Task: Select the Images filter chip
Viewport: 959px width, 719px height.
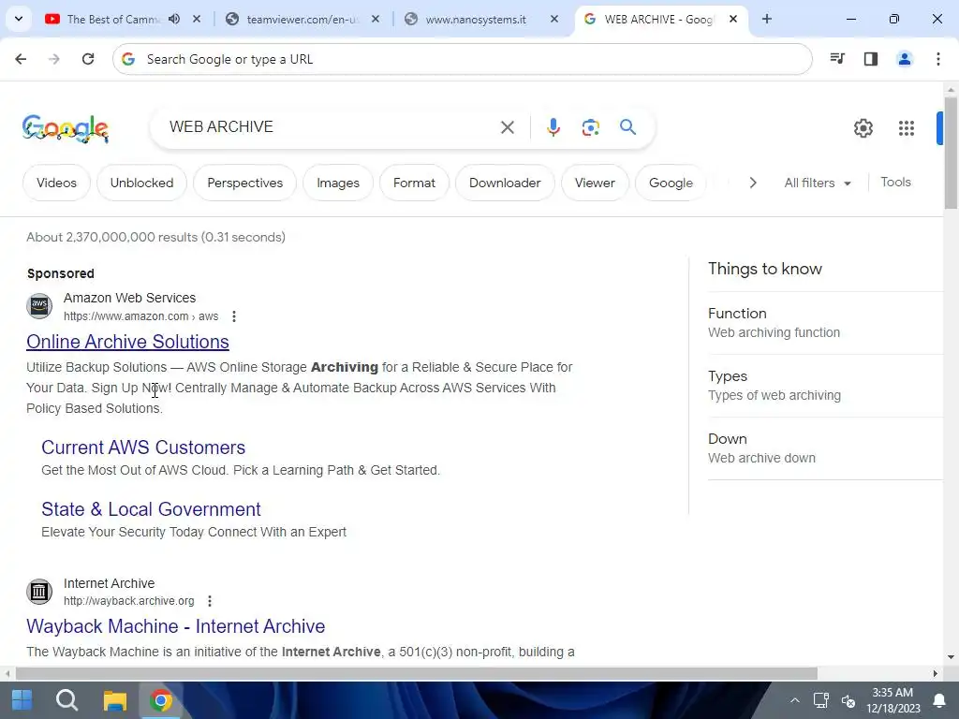Action: [x=337, y=183]
